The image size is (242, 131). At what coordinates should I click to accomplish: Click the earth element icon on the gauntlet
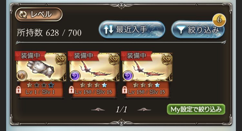click(22, 76)
